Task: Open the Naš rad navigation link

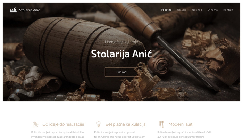Action: (x=197, y=10)
